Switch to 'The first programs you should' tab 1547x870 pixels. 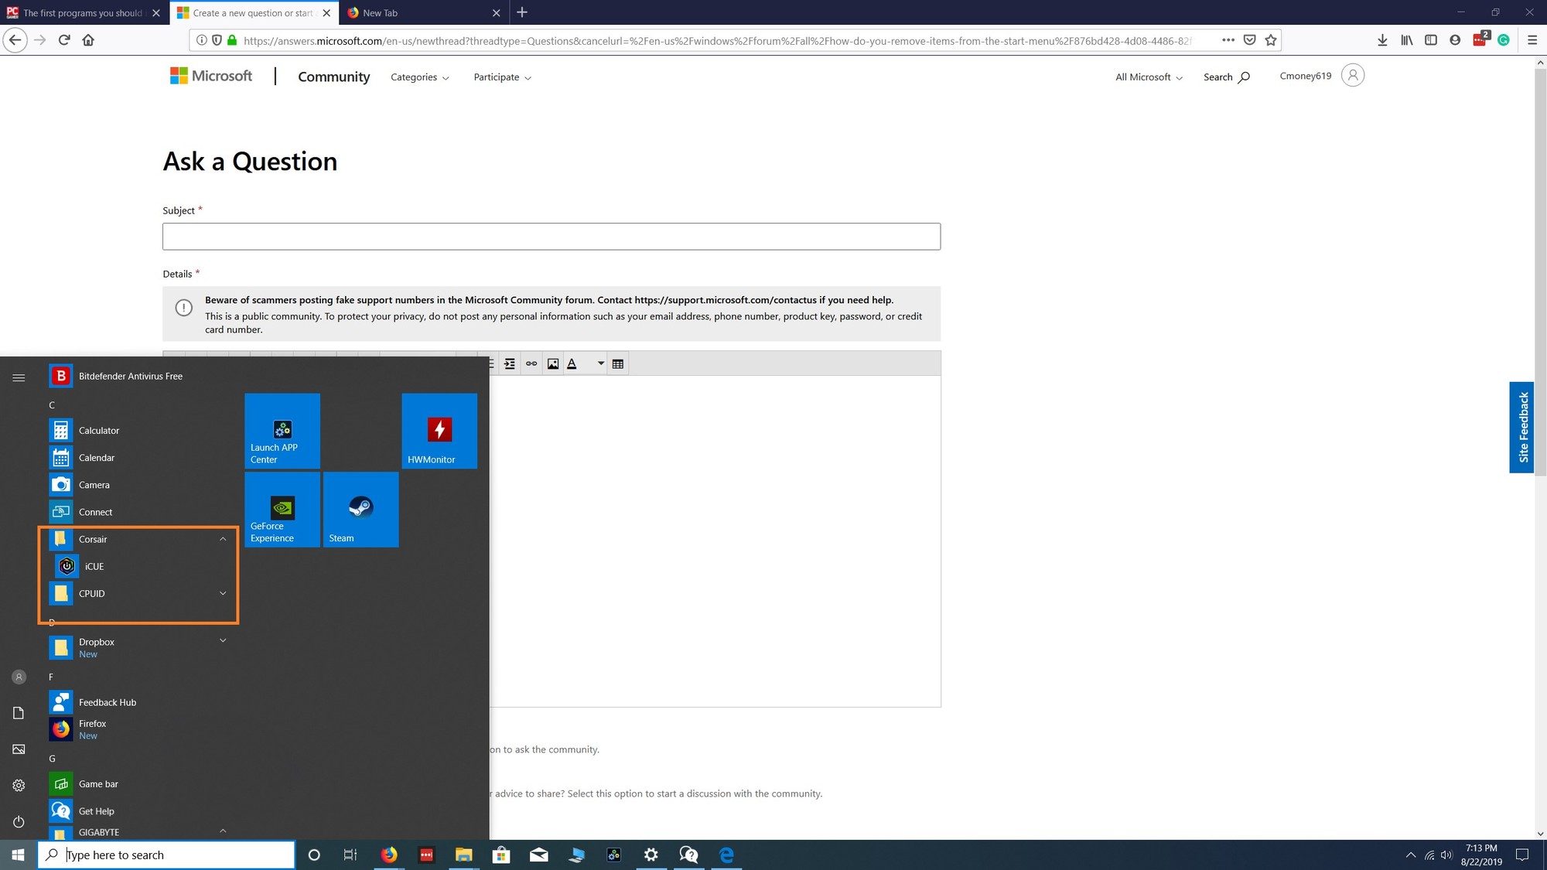(85, 12)
